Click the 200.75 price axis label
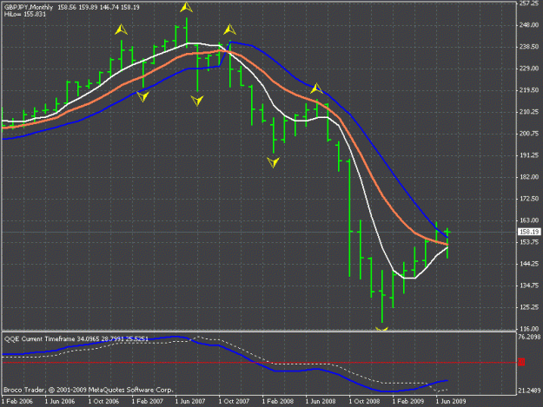Image resolution: width=543 pixels, height=407 pixels. coord(529,134)
